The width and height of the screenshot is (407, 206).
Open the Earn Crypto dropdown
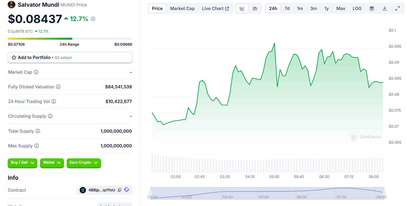coord(84,163)
